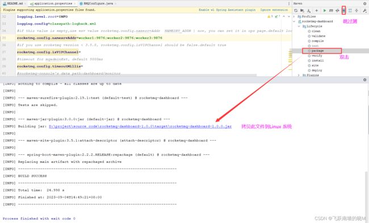Click Ignore extension link

tap(274, 10)
